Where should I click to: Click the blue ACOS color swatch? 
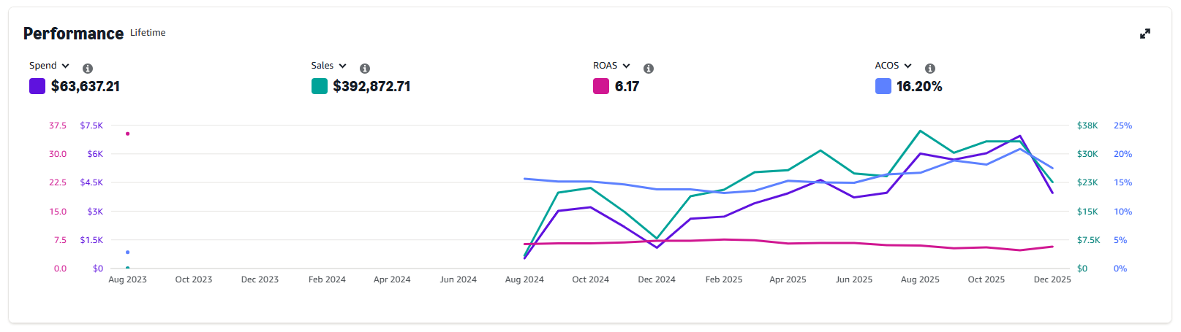pos(883,86)
